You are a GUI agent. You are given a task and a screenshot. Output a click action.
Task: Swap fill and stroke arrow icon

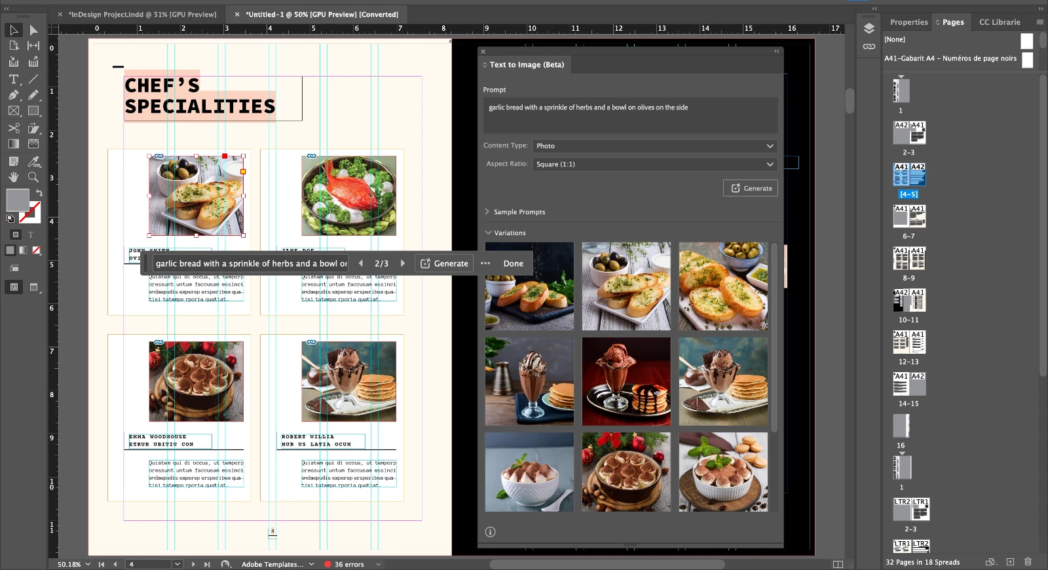pos(39,193)
